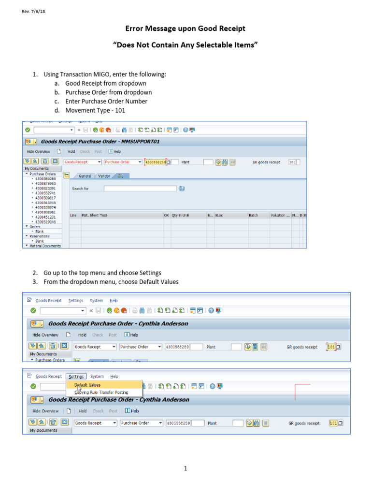Switch to the Vendor tab in first screenshot
Image resolution: width=371 pixels, height=495 pixels.
pyautogui.click(x=104, y=176)
